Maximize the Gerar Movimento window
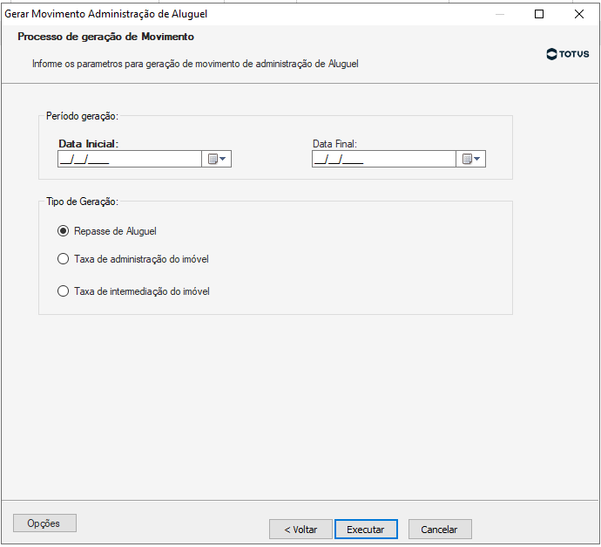The image size is (601, 547). point(539,14)
